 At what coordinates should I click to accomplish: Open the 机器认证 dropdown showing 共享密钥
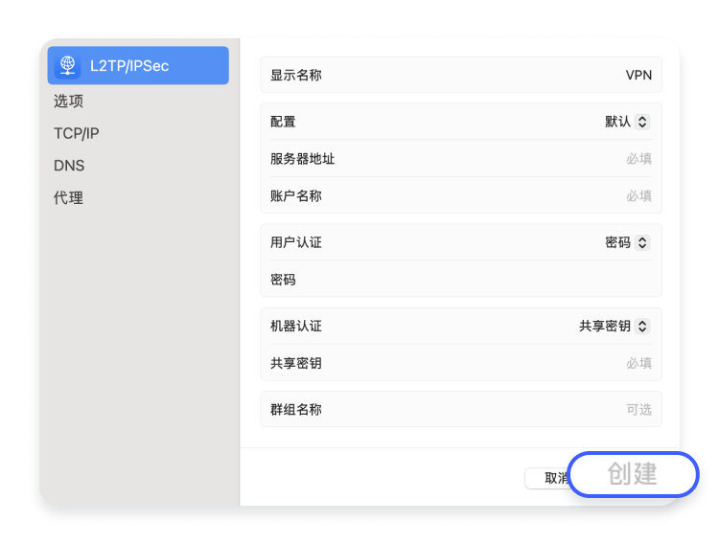click(614, 326)
